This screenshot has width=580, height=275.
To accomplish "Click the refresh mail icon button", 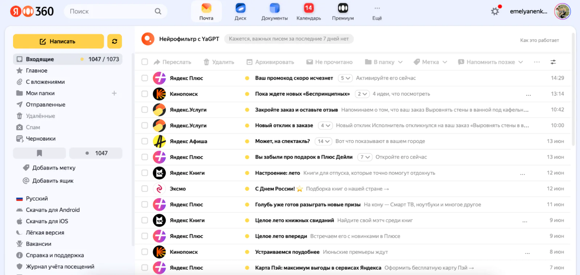I will pos(115,42).
